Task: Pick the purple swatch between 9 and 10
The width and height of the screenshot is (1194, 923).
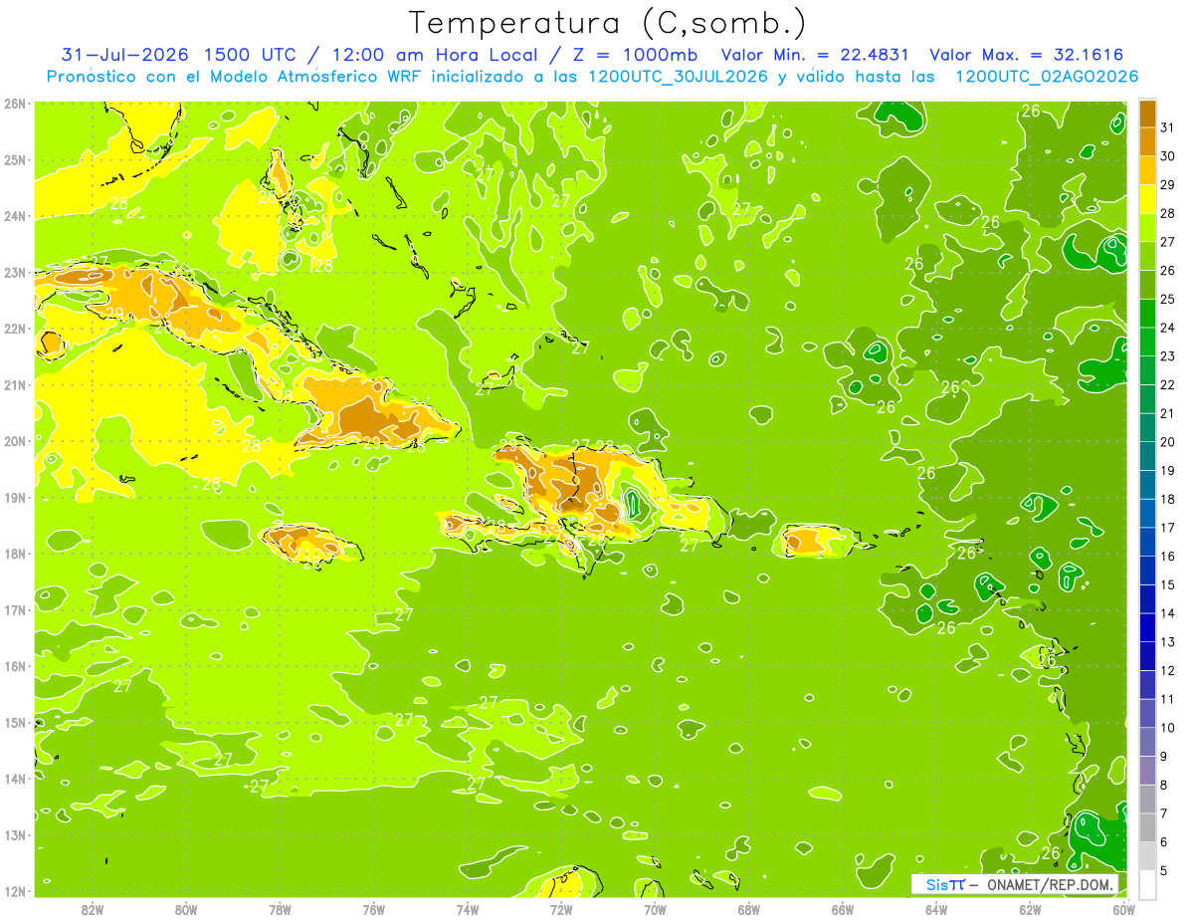Action: [x=1147, y=742]
